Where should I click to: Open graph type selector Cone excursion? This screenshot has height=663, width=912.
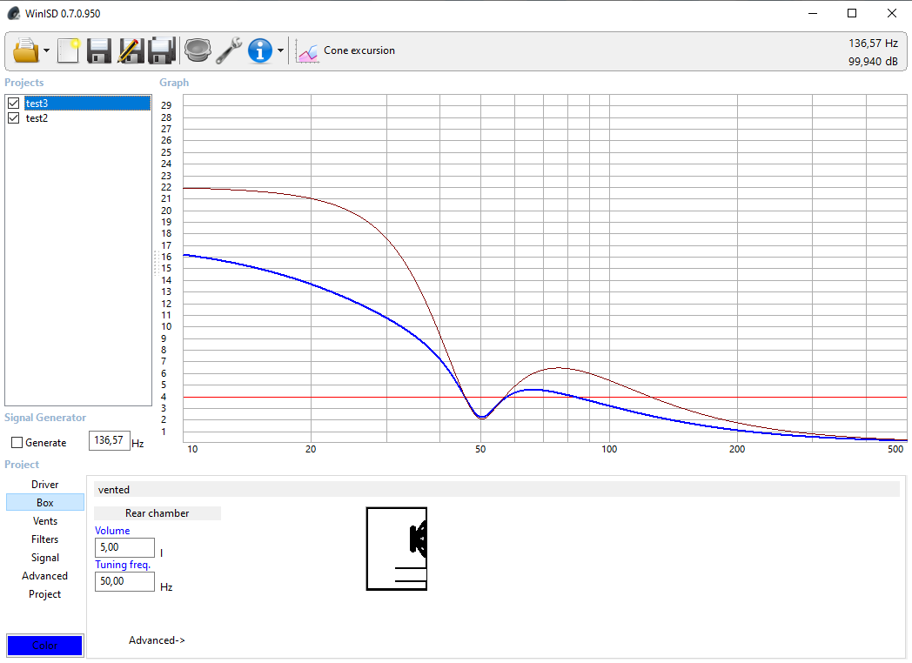(x=359, y=50)
